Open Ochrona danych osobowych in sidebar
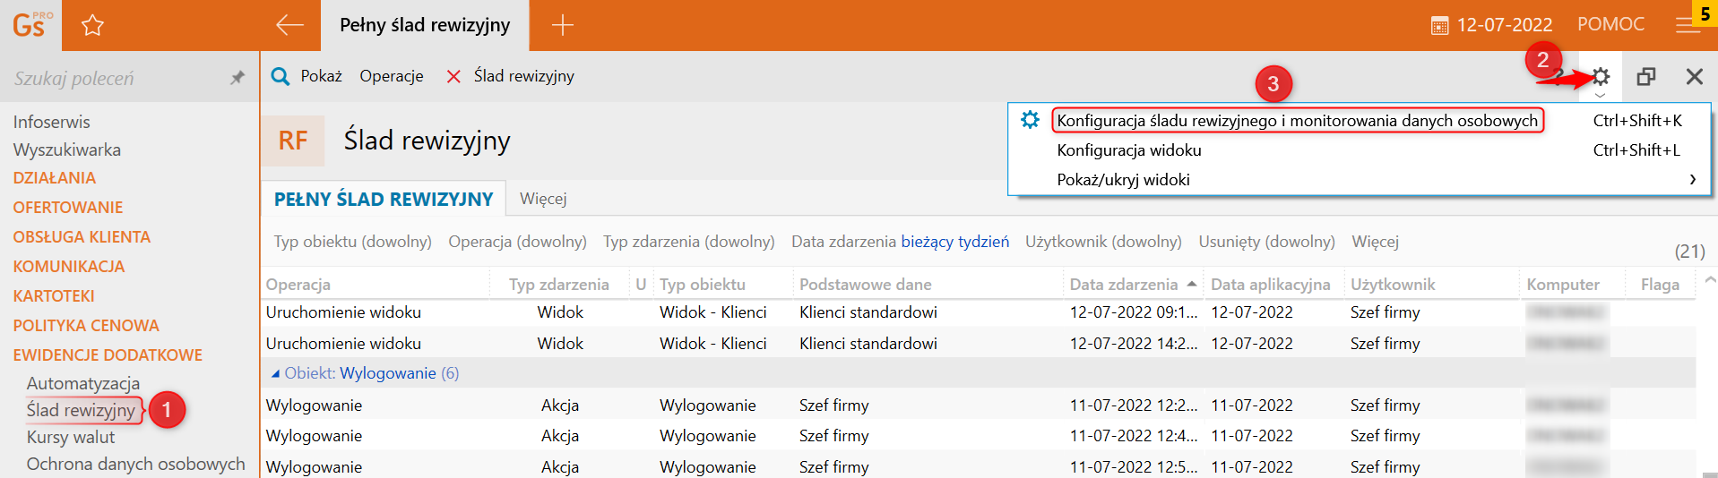 [135, 464]
